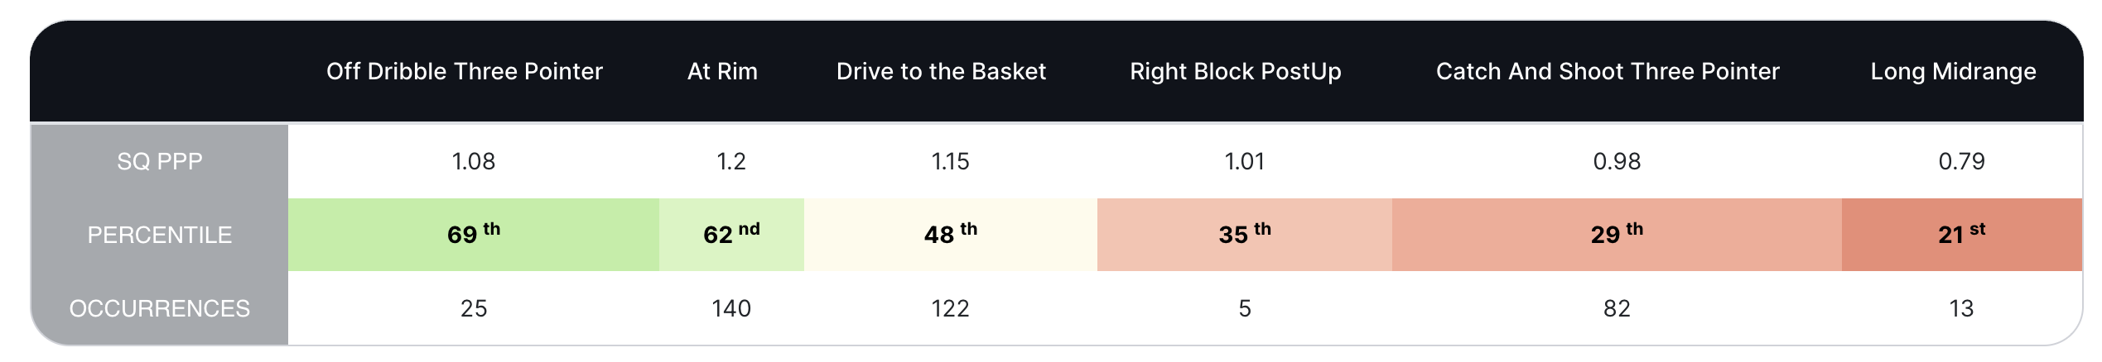Click the SQ PPP row label
Screen dimensions: 2102x362
(x=160, y=161)
